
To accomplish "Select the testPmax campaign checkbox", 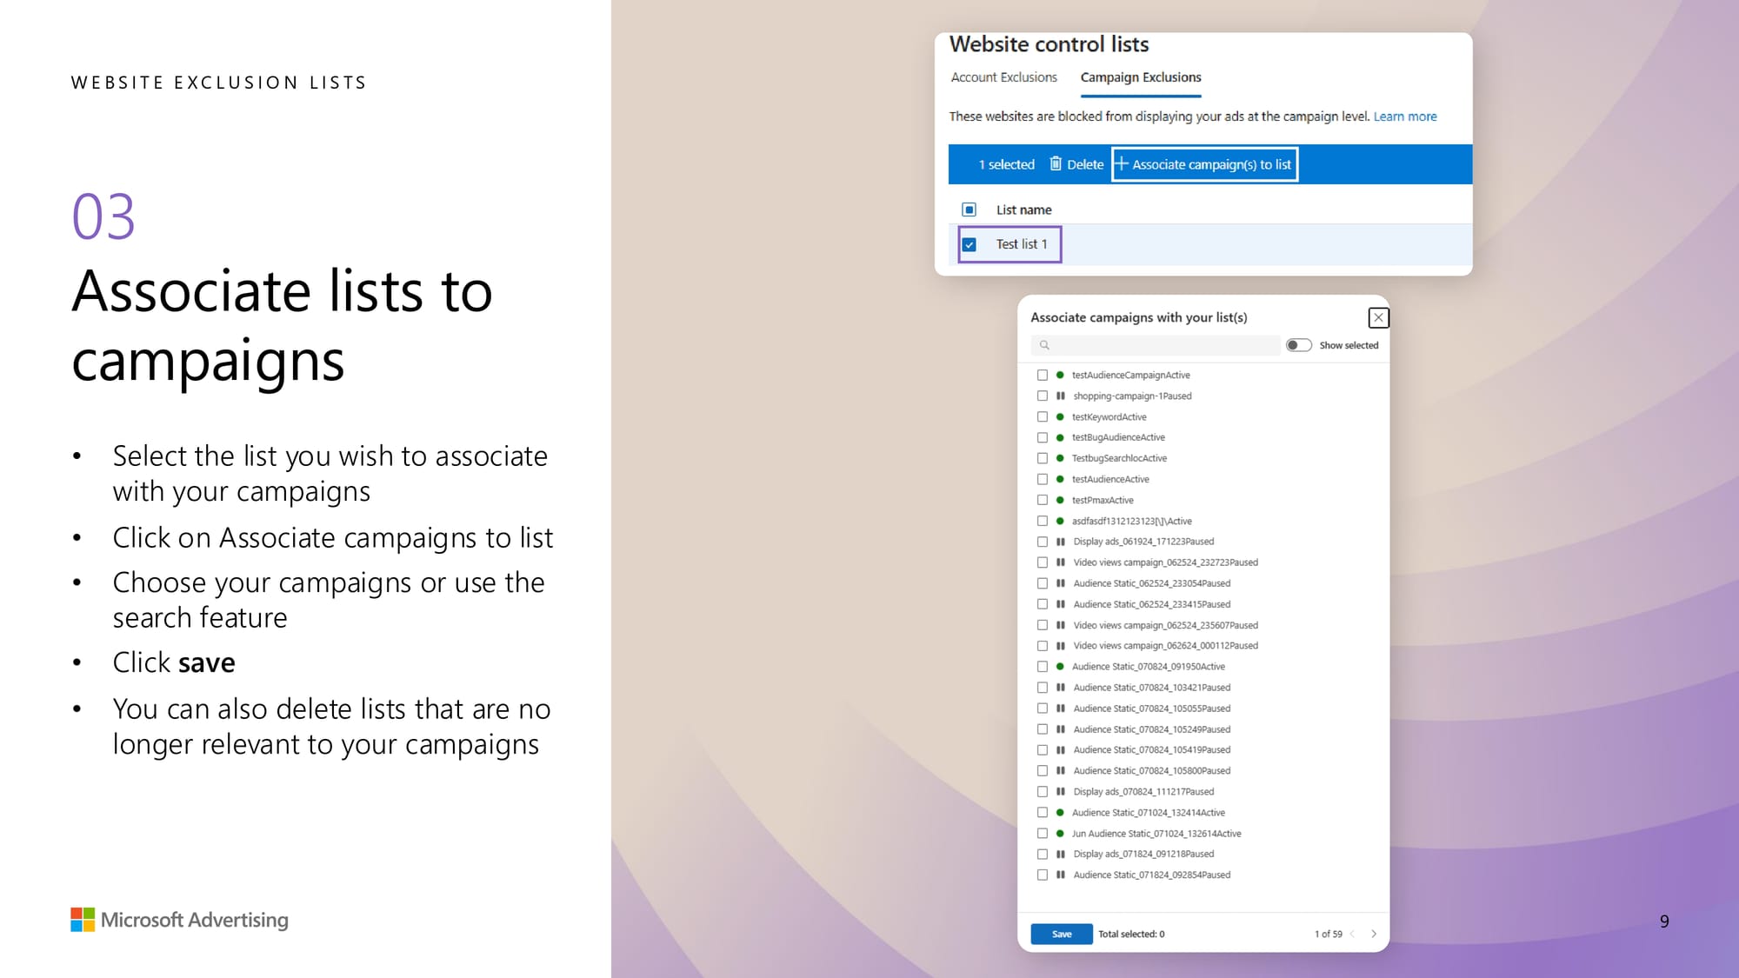I will [1042, 500].
